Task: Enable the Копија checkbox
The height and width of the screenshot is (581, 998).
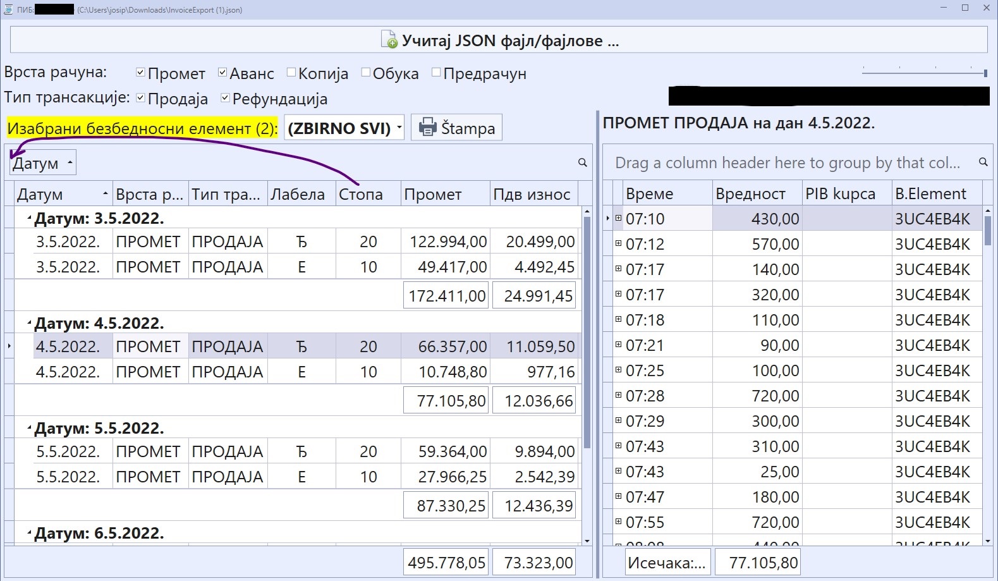Action: pos(291,73)
